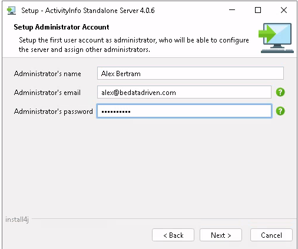Select the Administrator's password field
Image resolution: width=298 pixels, height=249 pixels.
[x=184, y=111]
